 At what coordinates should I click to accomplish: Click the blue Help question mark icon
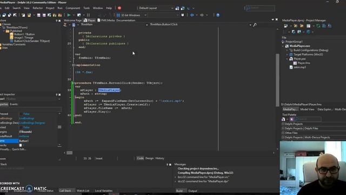pyautogui.click(x=218, y=15)
